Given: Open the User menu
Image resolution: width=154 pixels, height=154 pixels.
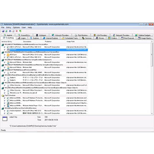Looking at the screenshot, I should [24, 27].
